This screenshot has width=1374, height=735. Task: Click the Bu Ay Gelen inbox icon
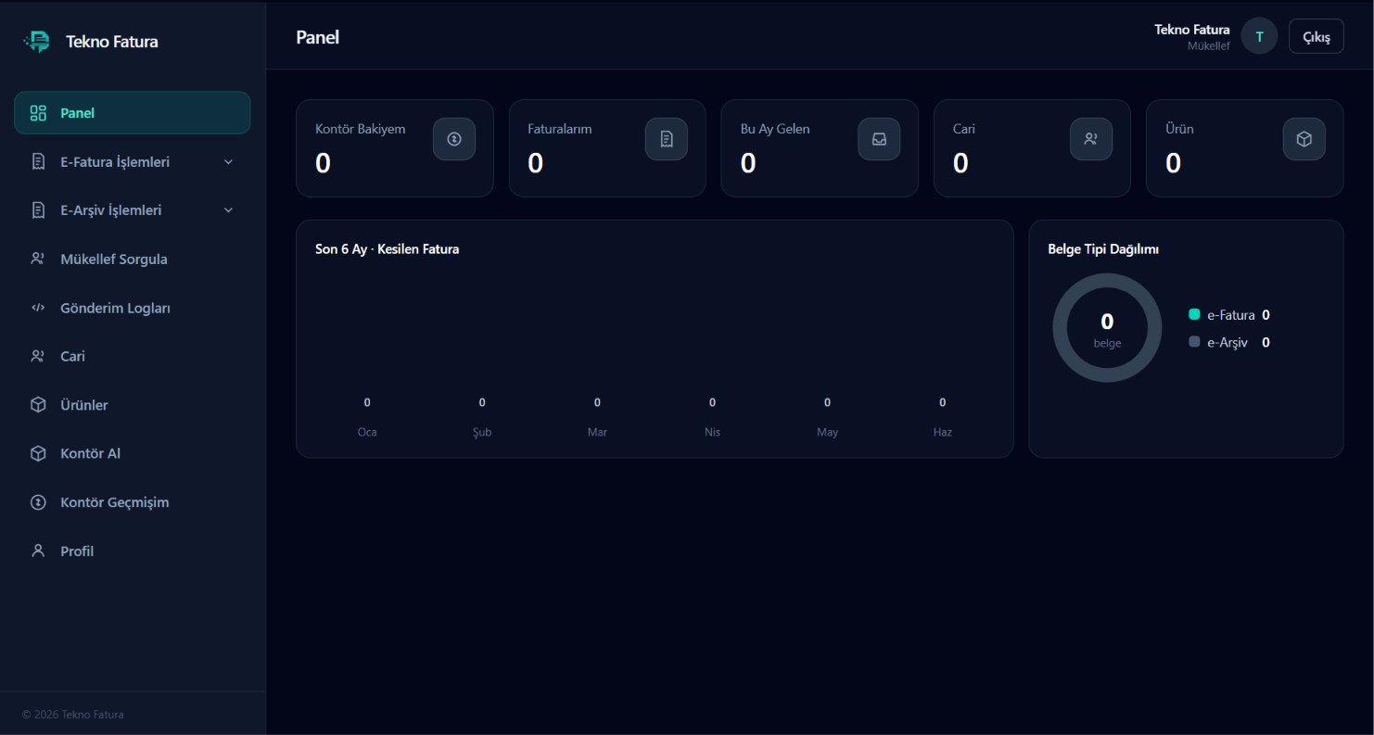tap(879, 139)
